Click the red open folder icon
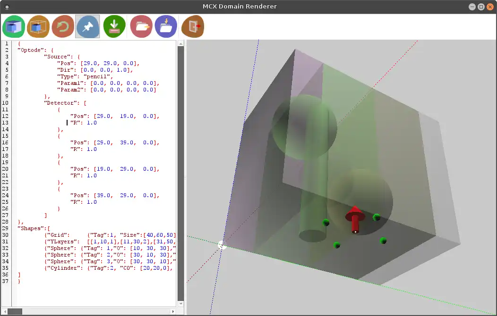This screenshot has height=316, width=497. [x=141, y=26]
